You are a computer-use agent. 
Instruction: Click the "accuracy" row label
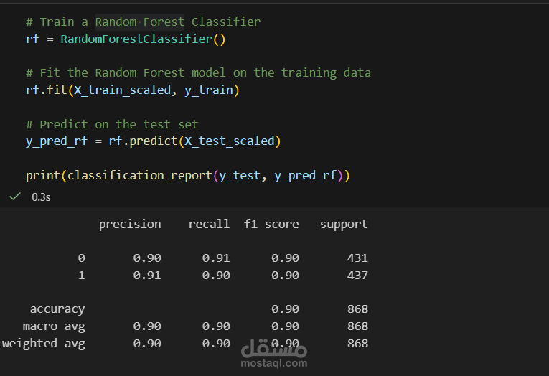57,309
